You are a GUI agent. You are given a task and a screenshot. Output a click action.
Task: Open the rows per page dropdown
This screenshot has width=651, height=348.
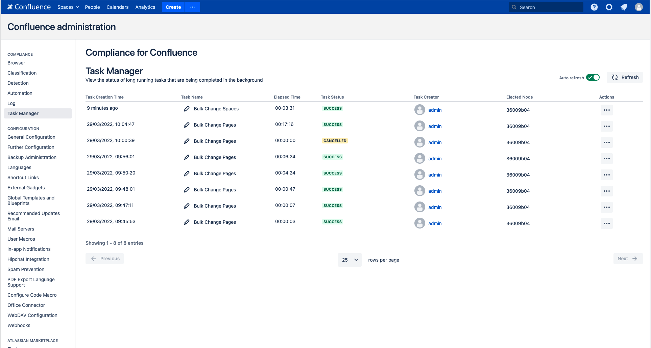click(x=349, y=260)
